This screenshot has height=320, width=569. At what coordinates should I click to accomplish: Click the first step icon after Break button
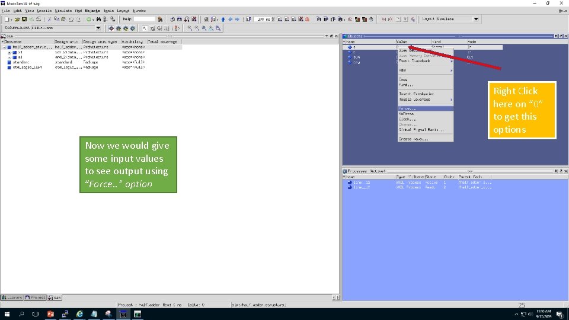tap(319, 19)
